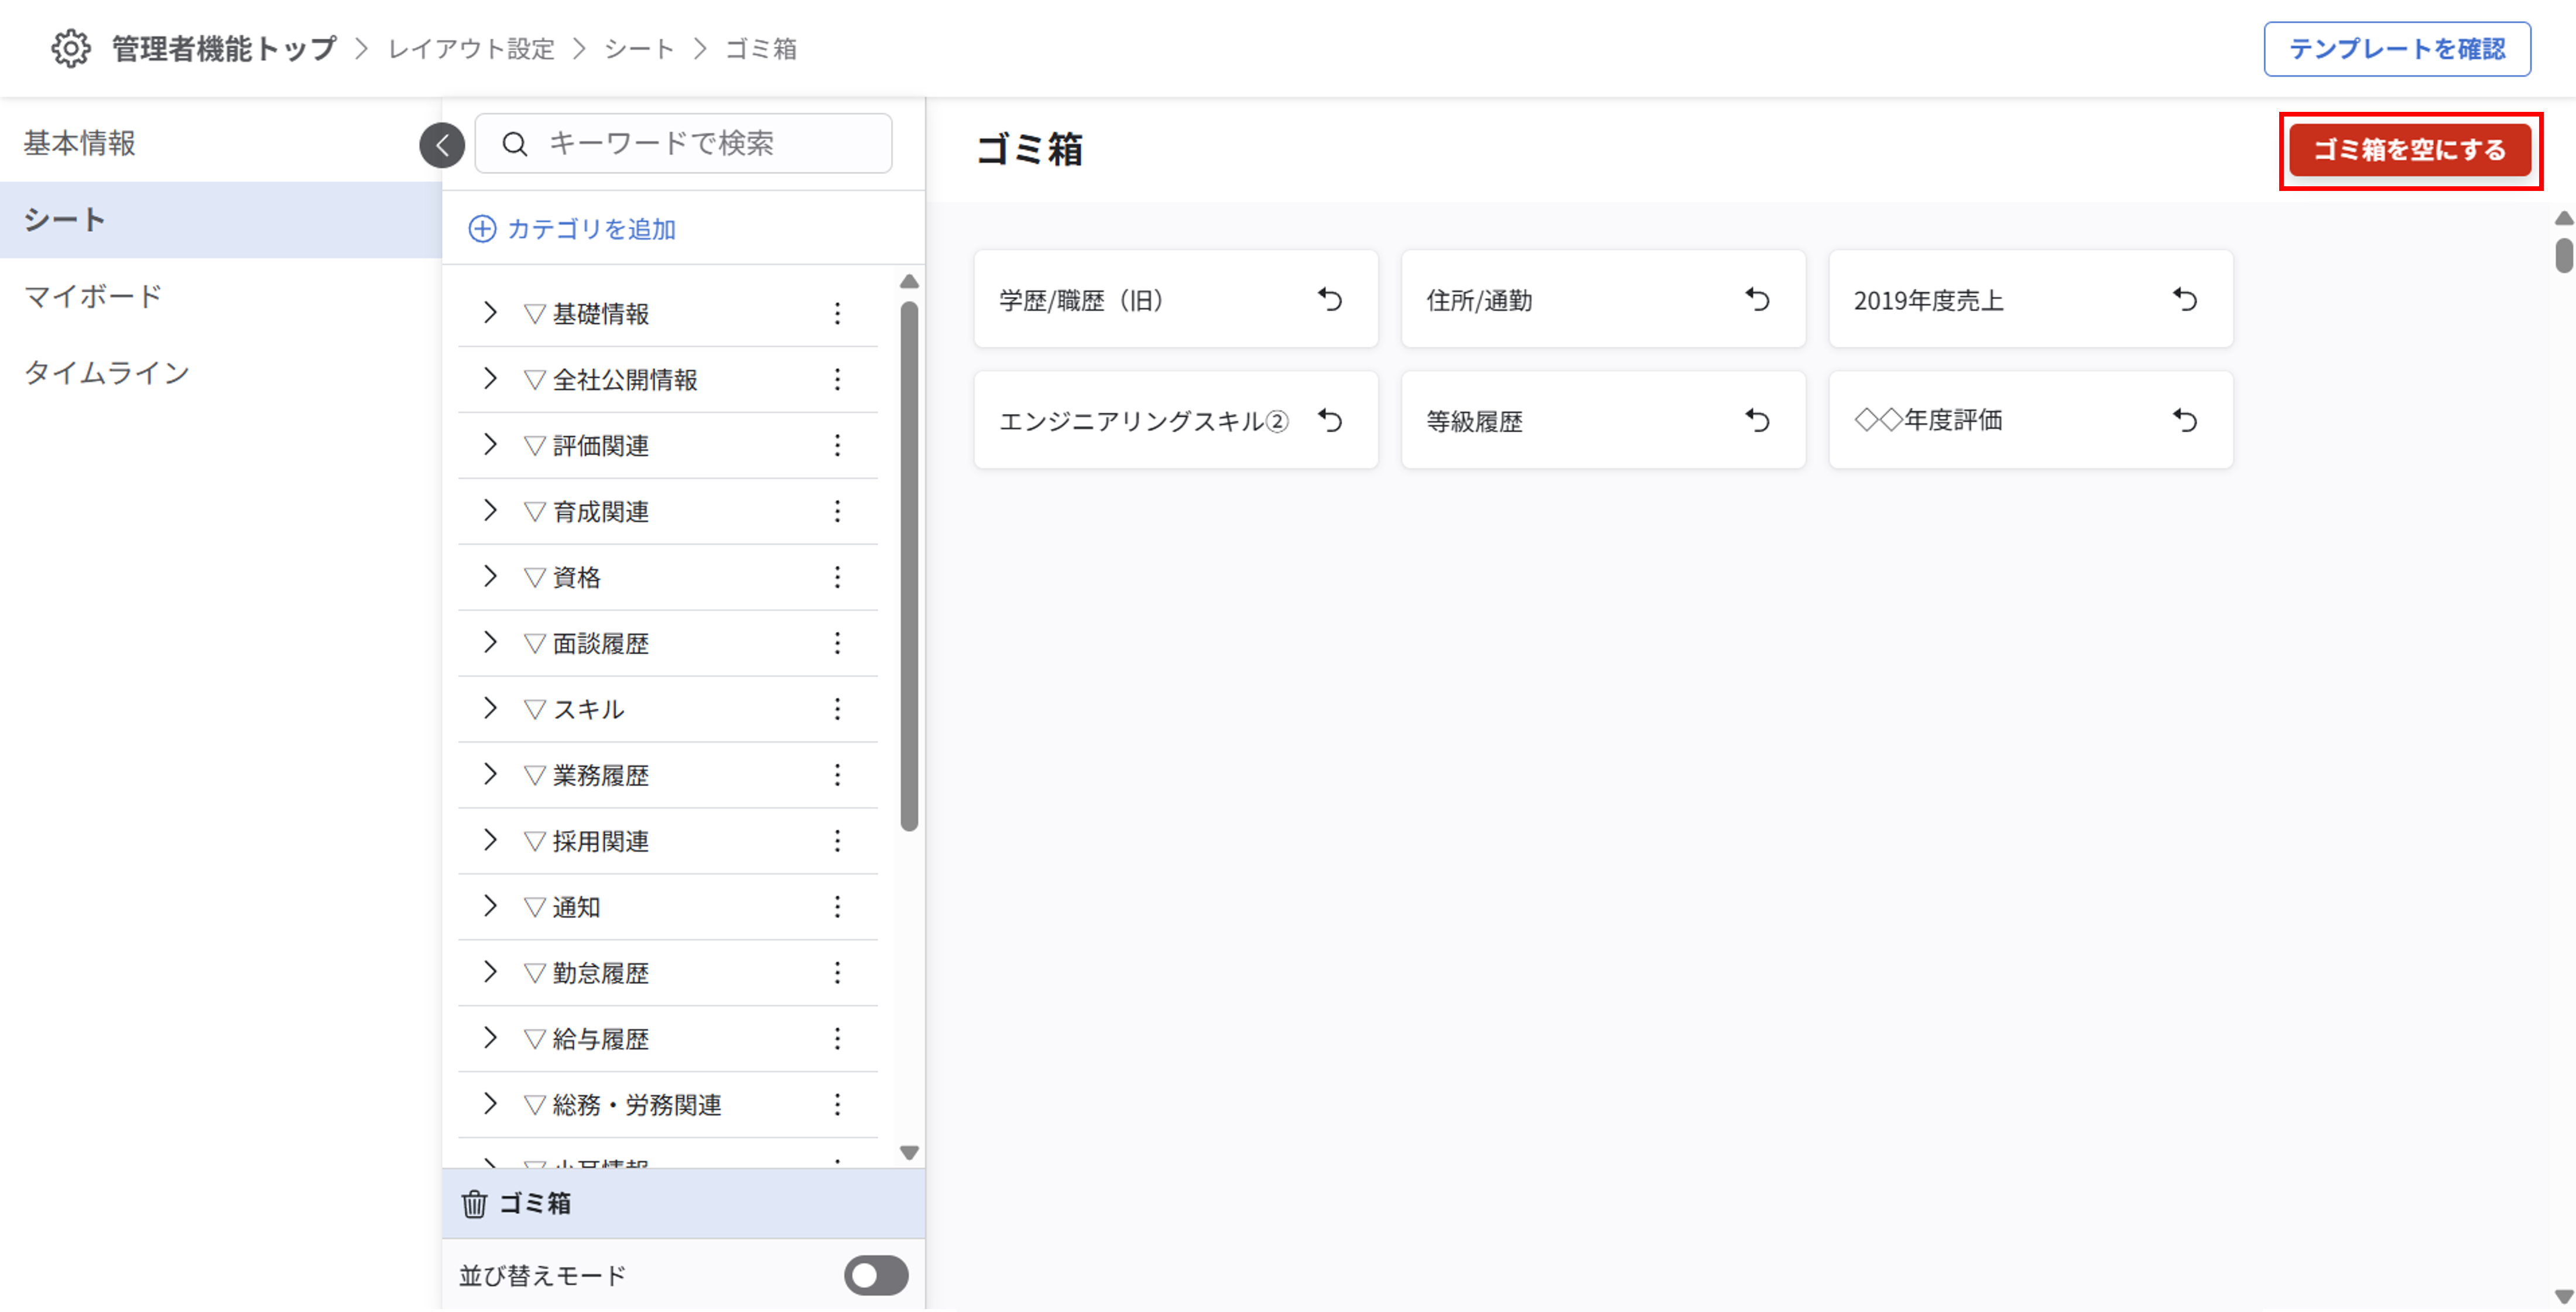2576x1312 pixels.
Task: Click the plus icon beside カテゴリを追加
Action: click(482, 229)
